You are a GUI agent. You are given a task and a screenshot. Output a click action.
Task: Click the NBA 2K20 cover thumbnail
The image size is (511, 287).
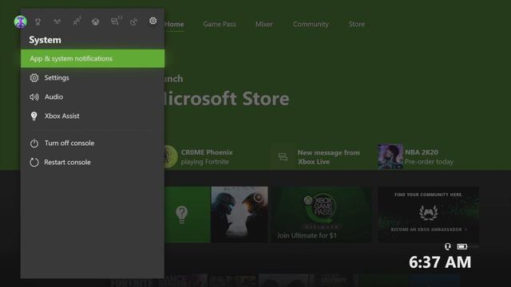390,156
